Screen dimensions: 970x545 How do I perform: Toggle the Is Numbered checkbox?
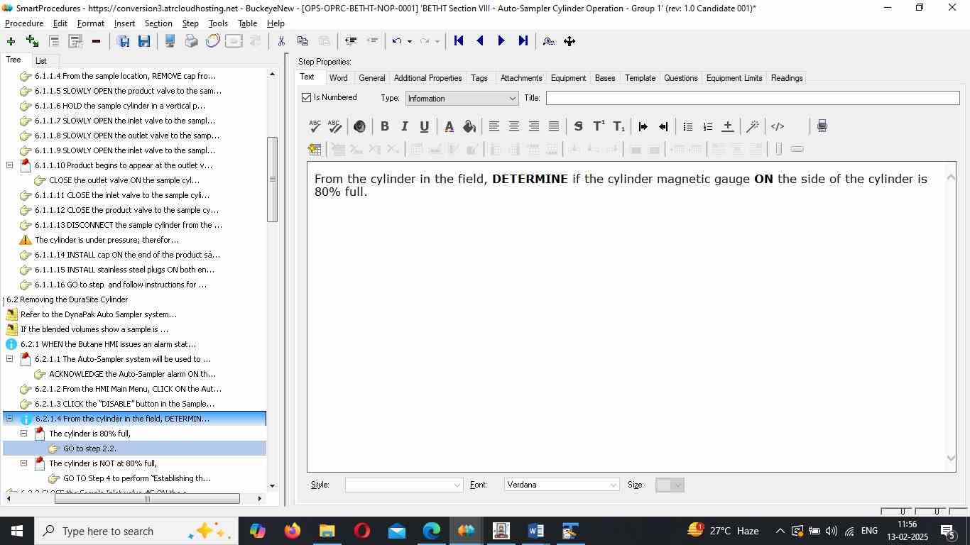tap(307, 97)
